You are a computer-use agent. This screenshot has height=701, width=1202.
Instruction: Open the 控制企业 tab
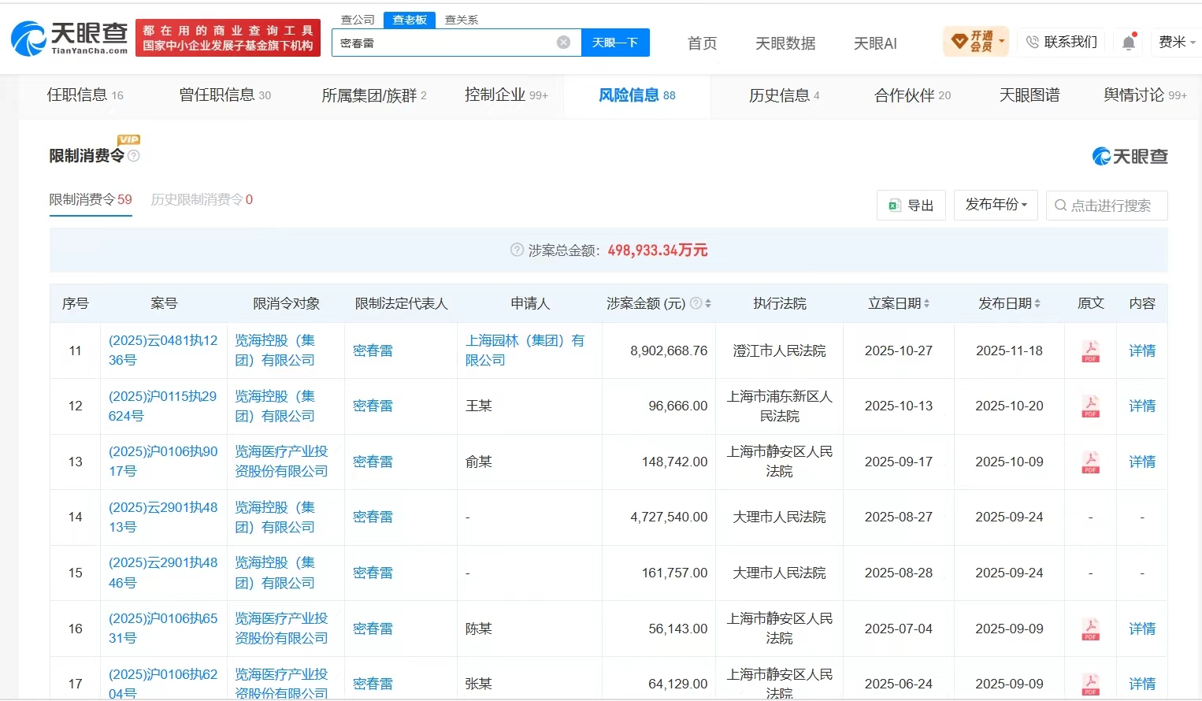(506, 95)
